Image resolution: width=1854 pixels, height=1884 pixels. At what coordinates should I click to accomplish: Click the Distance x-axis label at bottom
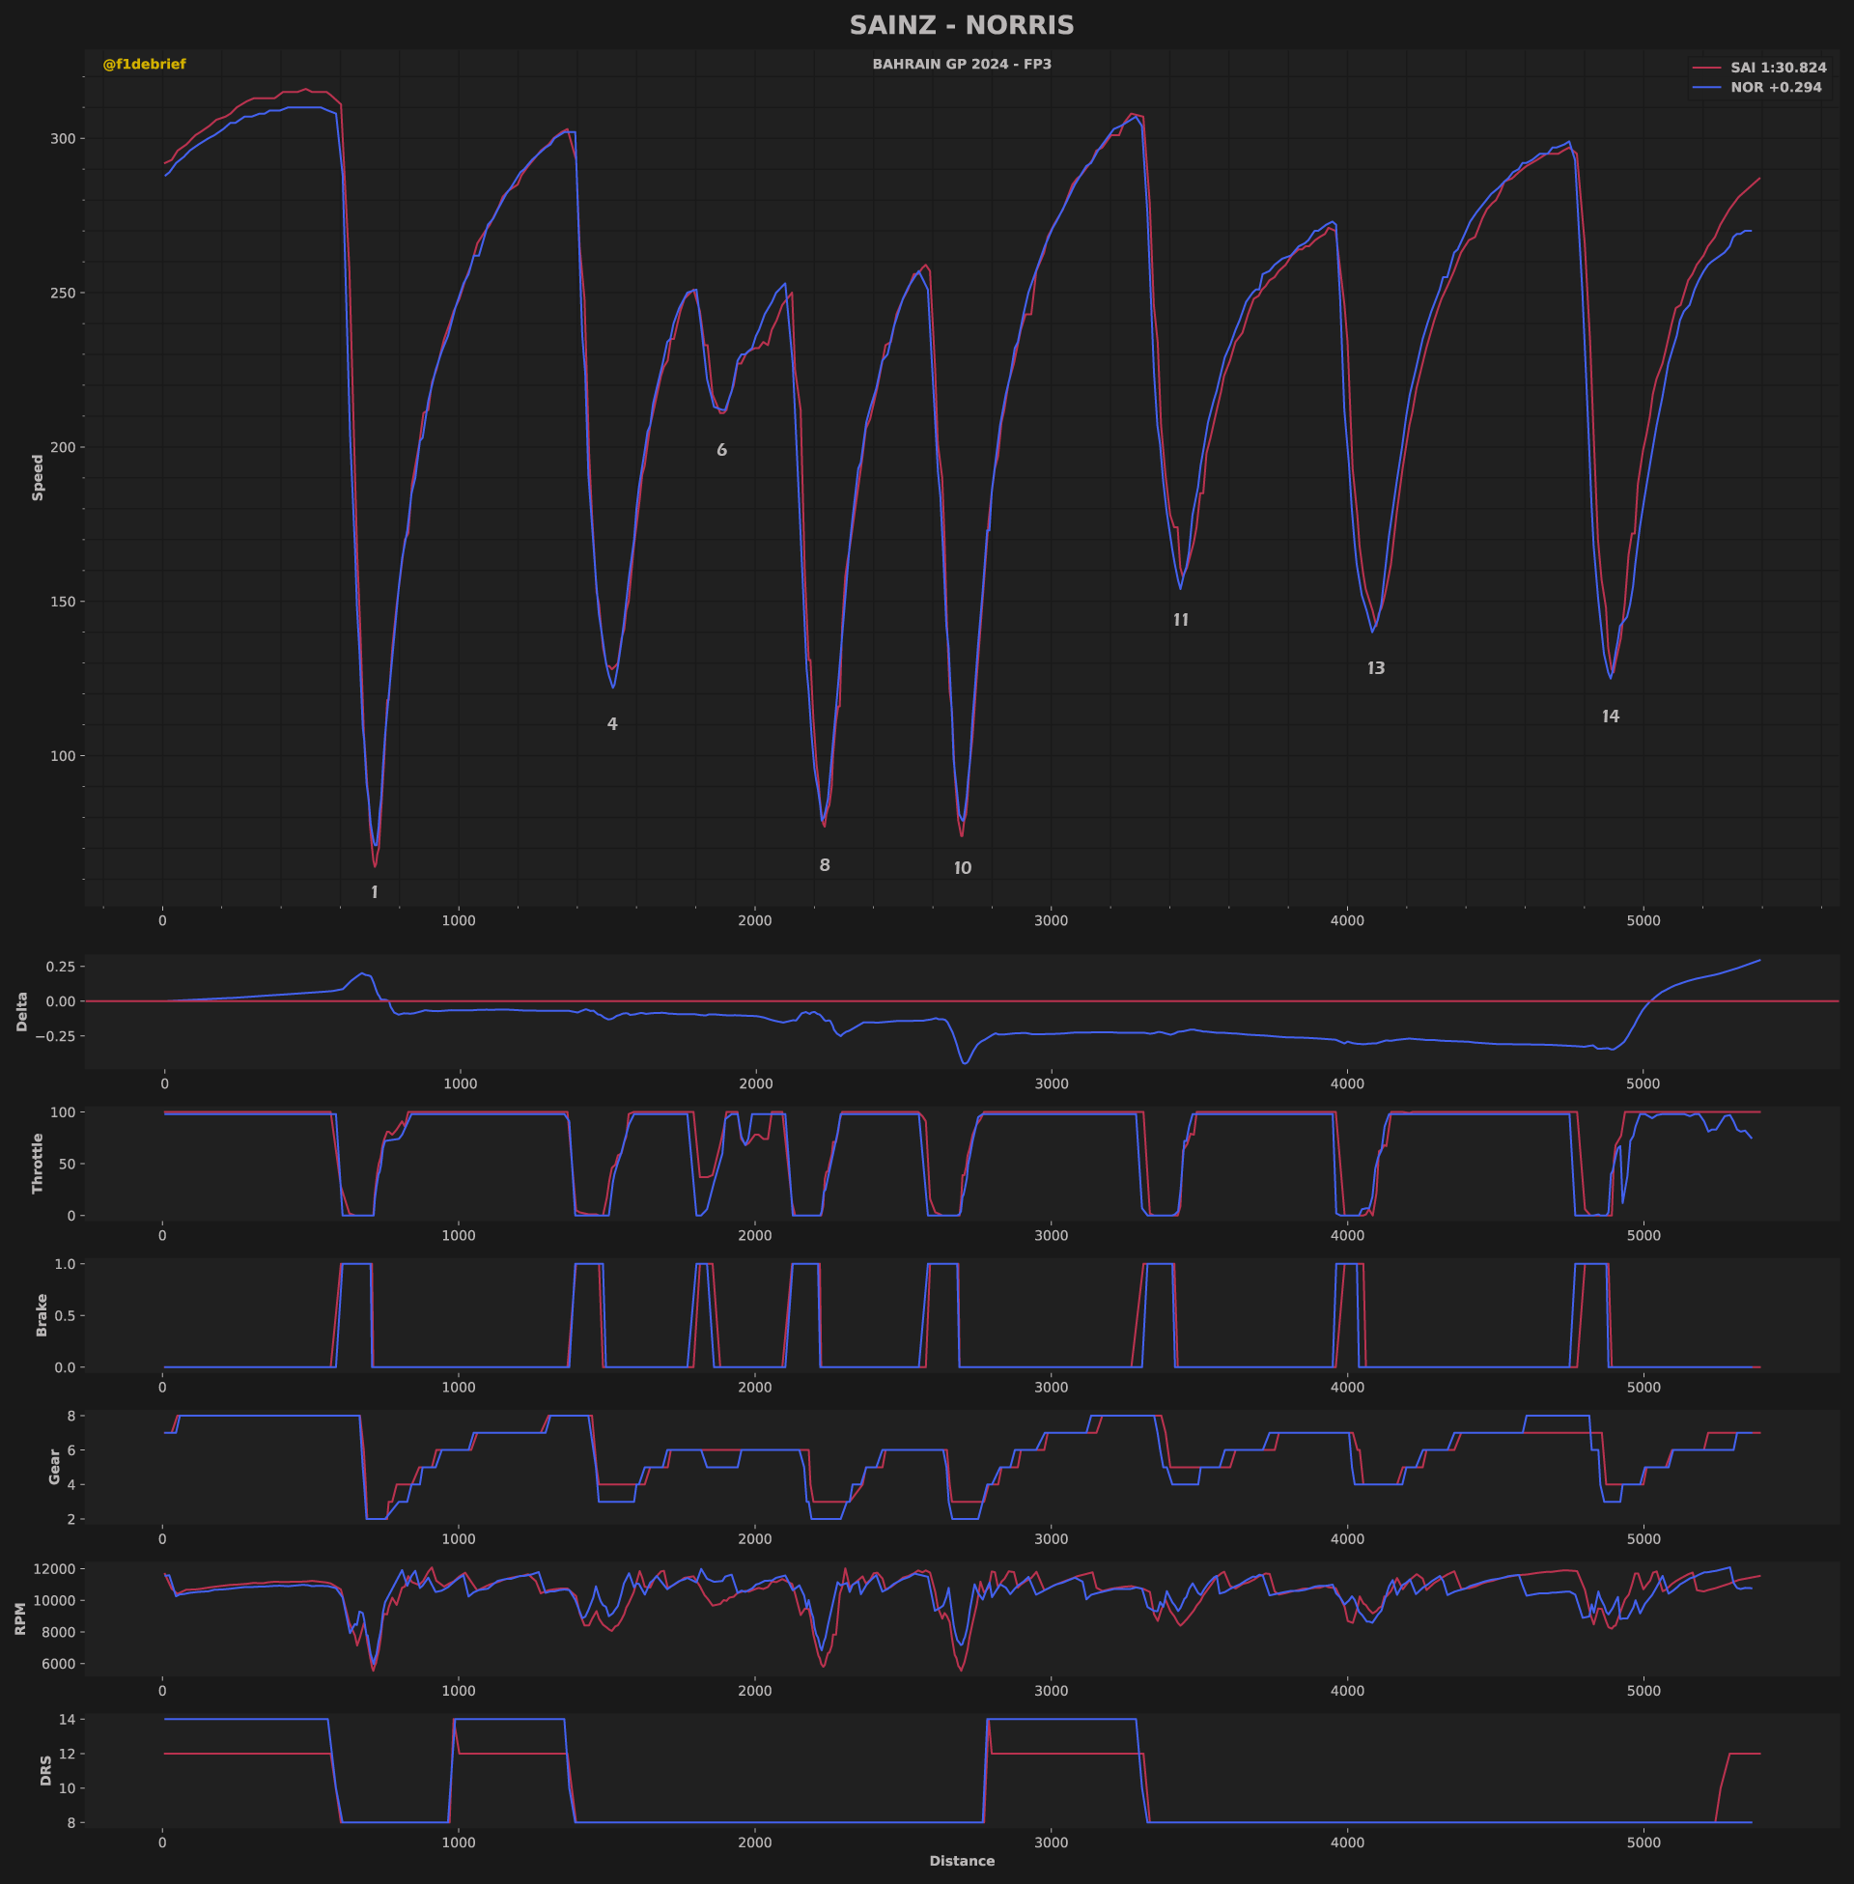(961, 1861)
